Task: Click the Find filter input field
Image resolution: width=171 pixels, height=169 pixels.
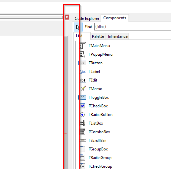Action: pyautogui.click(x=132, y=27)
